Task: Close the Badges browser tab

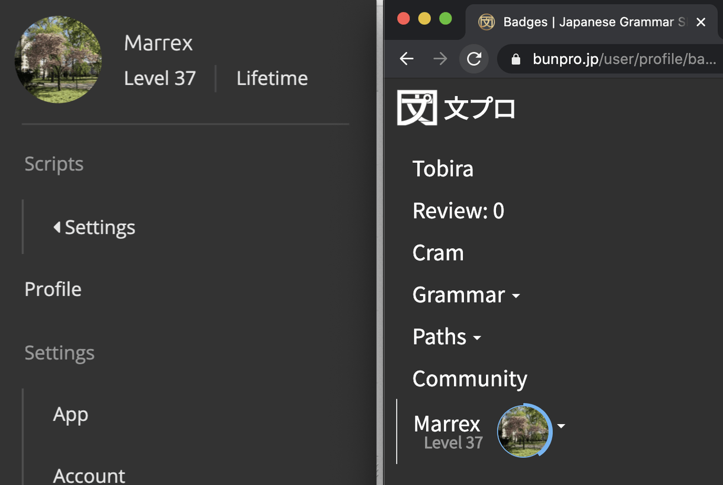Action: tap(700, 22)
